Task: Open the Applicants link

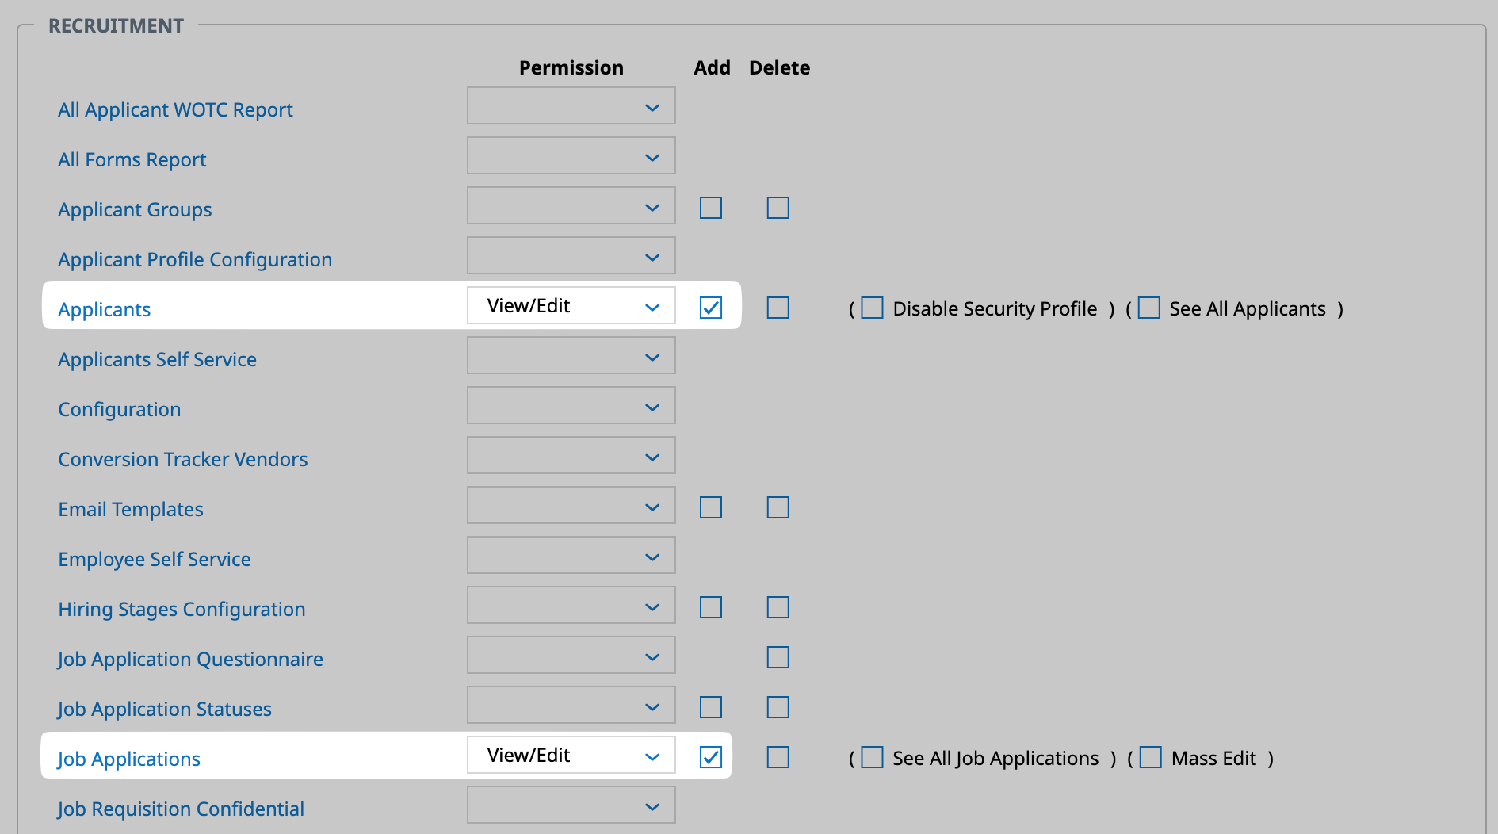Action: coord(104,309)
